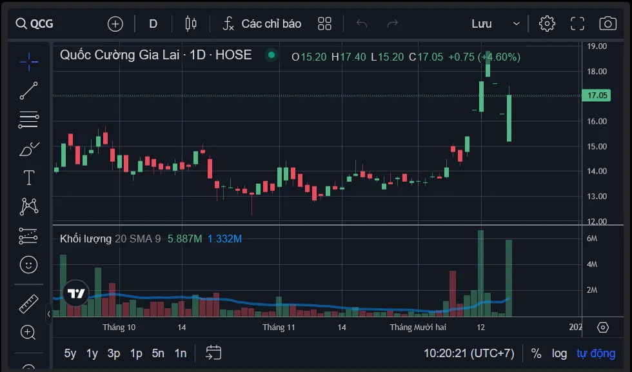Open forecasting and measurement tools
632x372 pixels.
[28, 236]
